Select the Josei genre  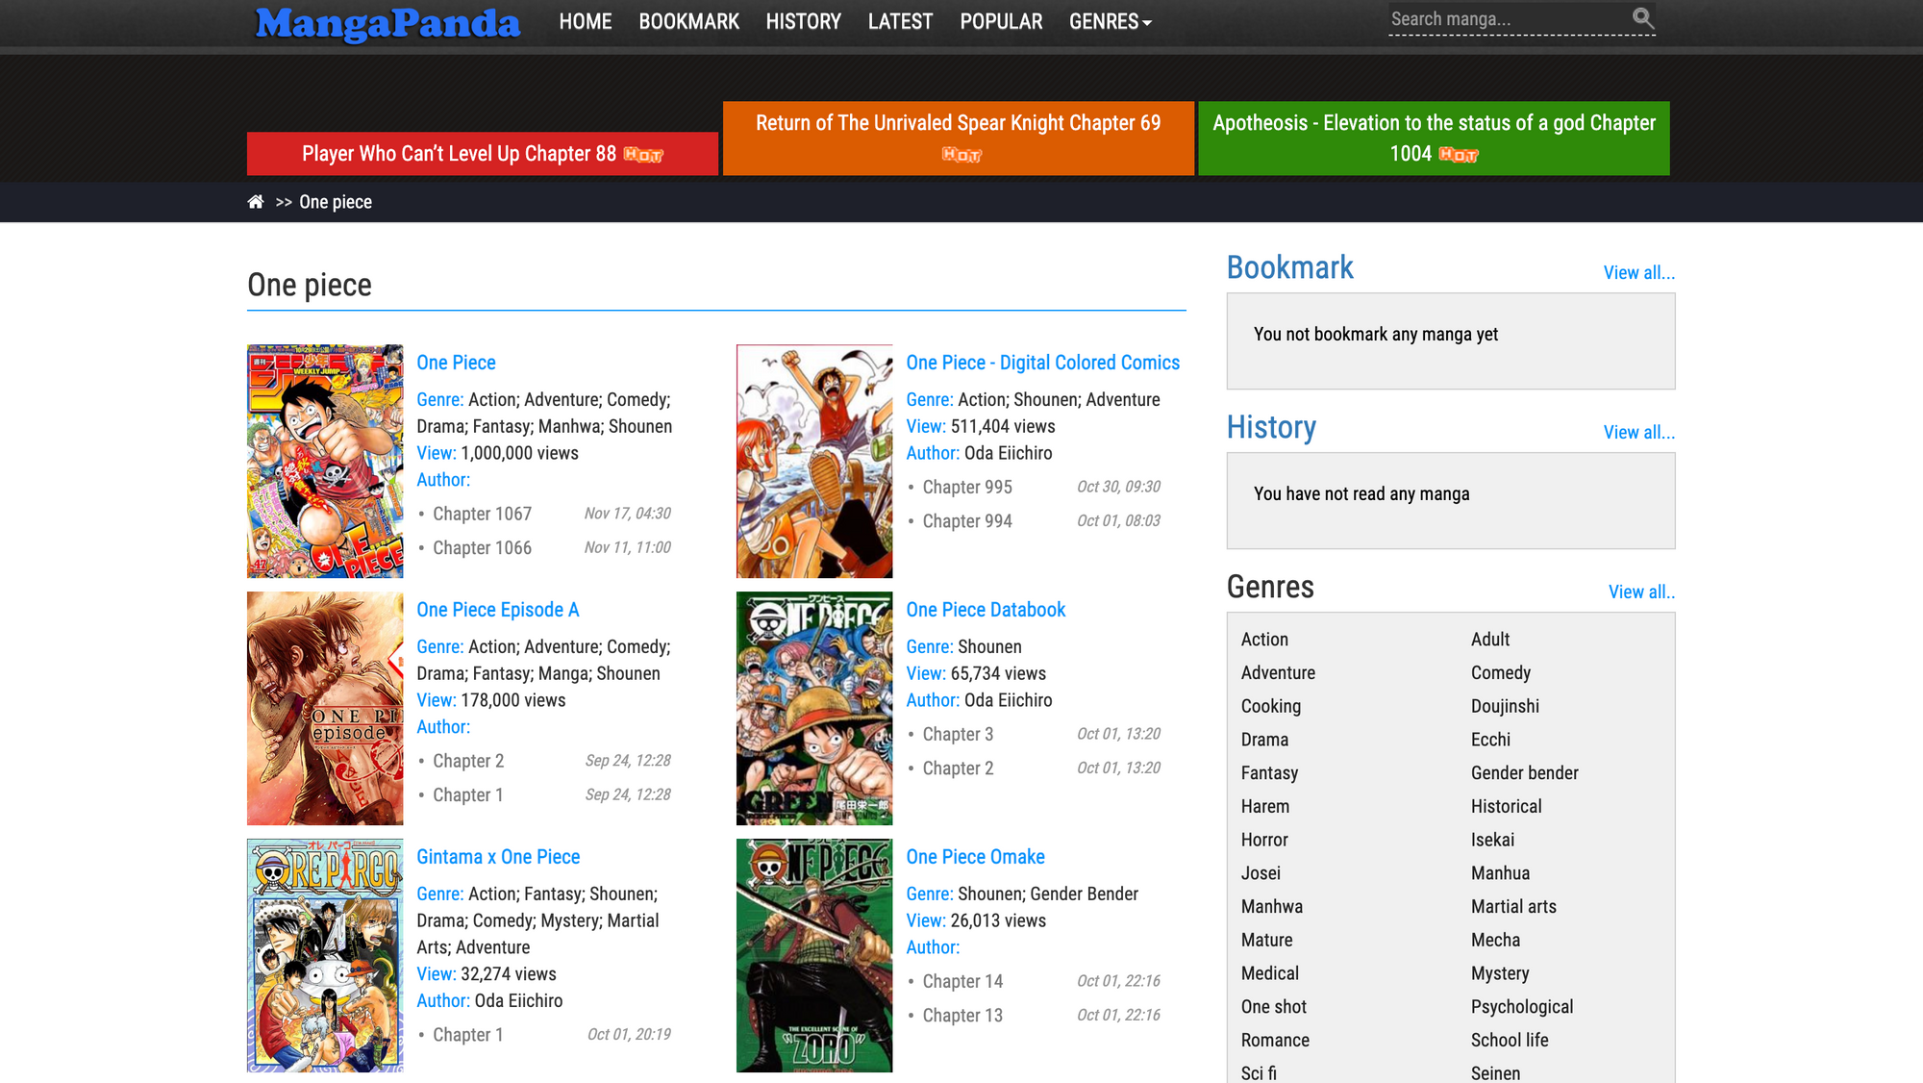click(x=1261, y=872)
